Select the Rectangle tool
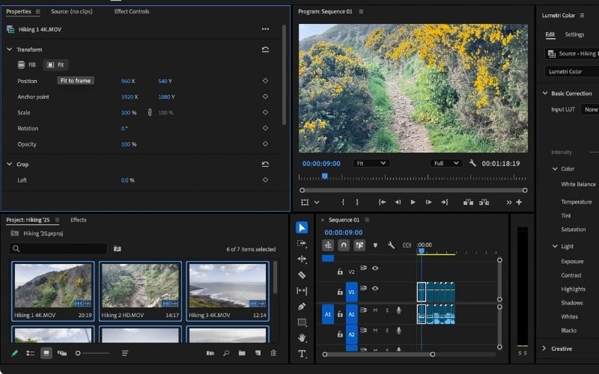Viewport: 599px width, 374px height. coord(302,322)
